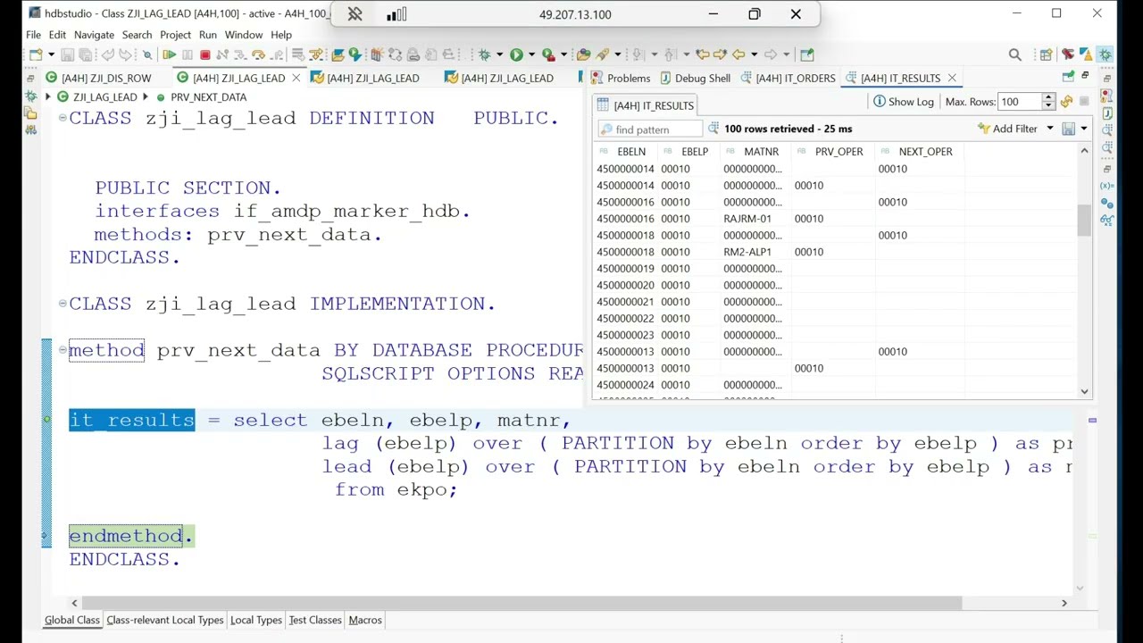Click the Open Perspective icon

coord(1046,54)
